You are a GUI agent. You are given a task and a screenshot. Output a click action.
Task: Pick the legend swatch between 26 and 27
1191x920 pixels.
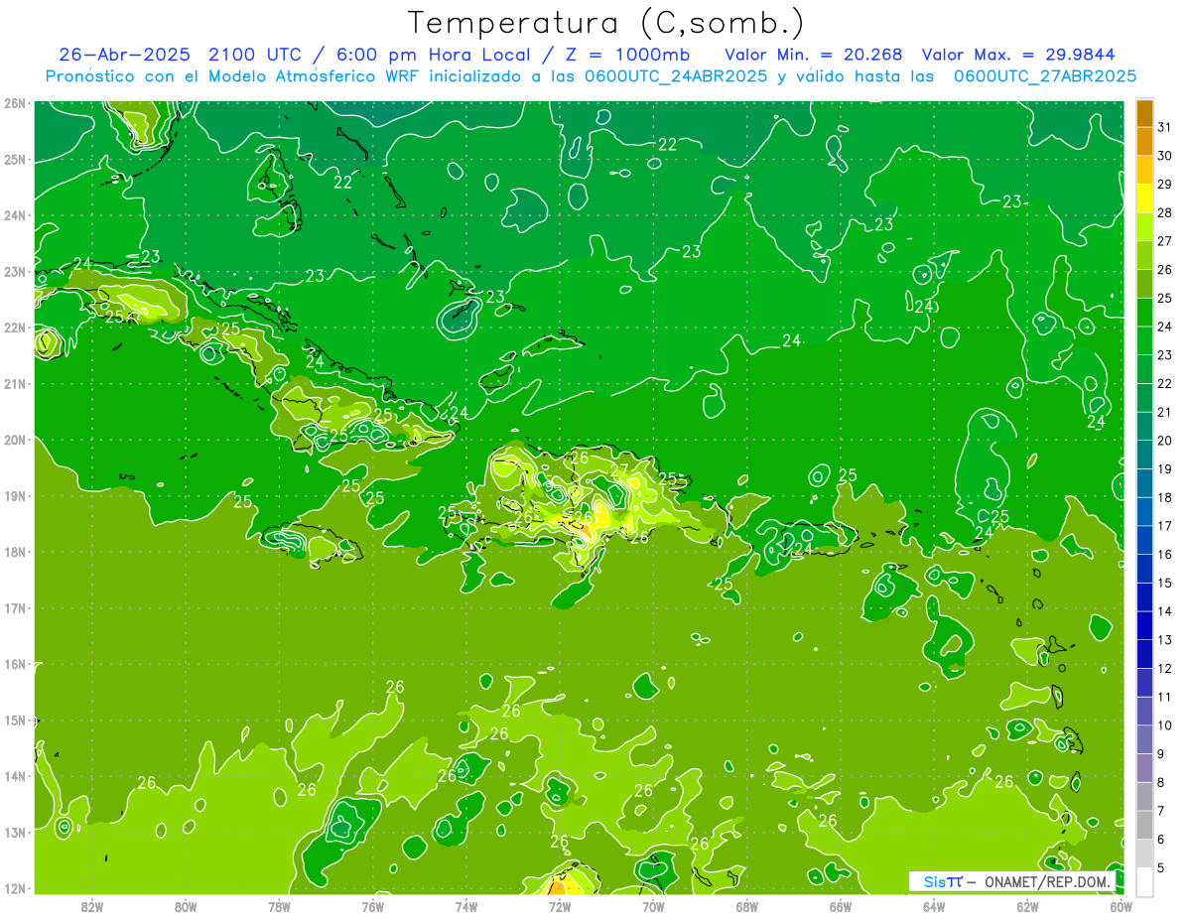click(x=1144, y=255)
